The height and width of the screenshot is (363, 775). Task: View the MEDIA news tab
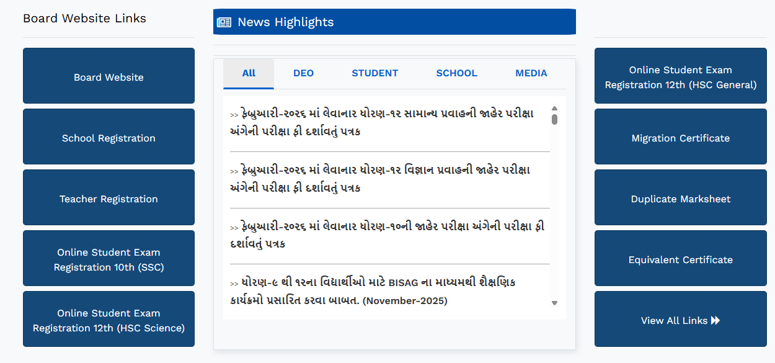pos(531,73)
